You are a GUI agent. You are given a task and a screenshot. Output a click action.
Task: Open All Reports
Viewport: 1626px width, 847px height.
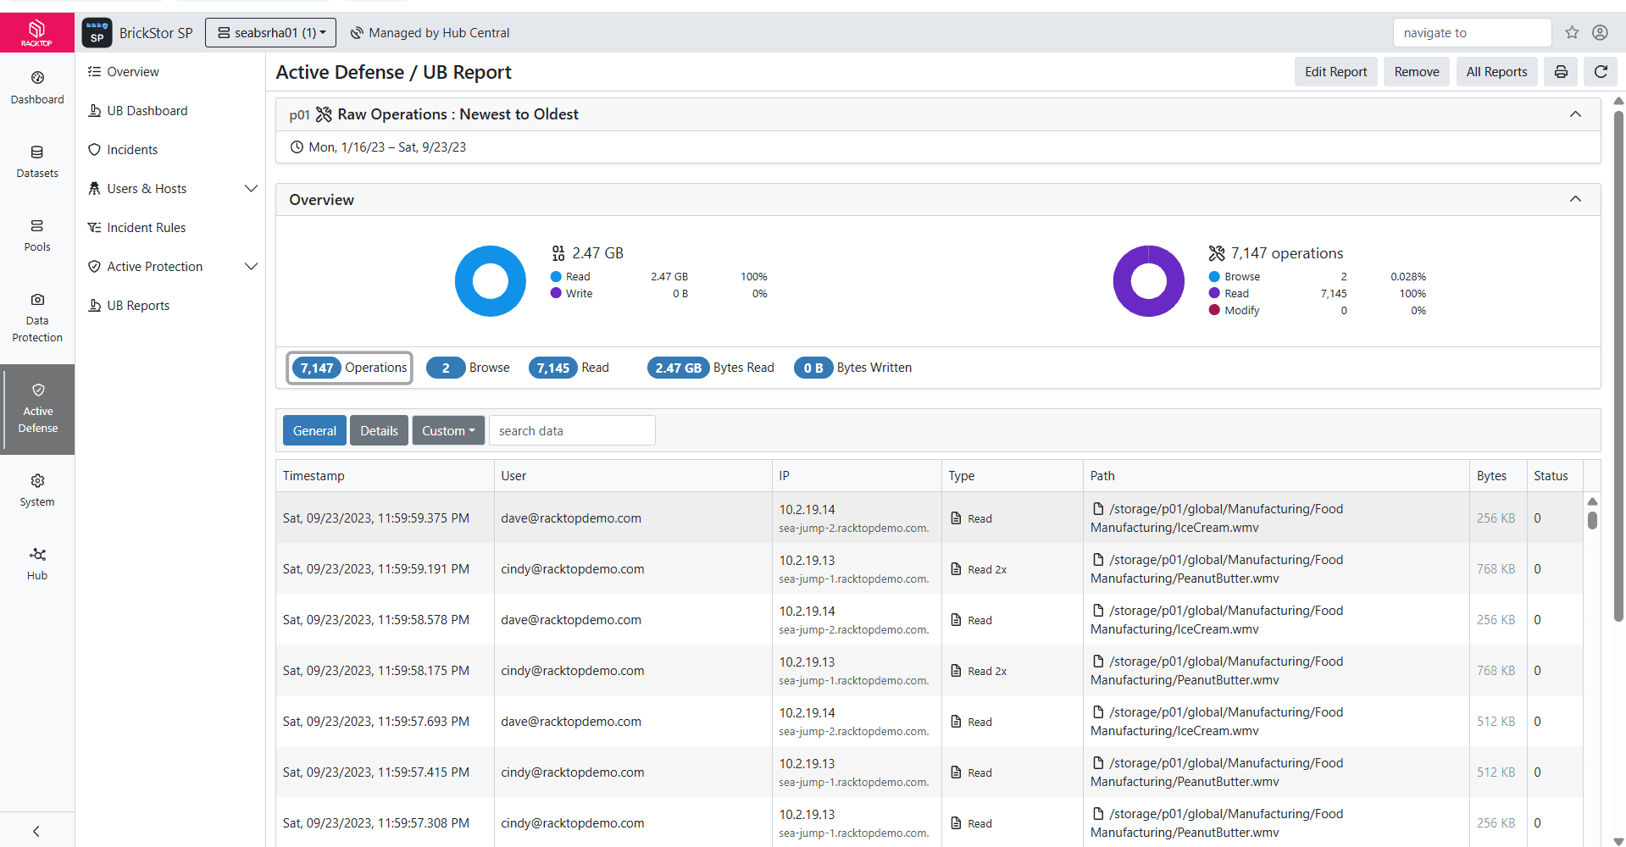point(1496,72)
